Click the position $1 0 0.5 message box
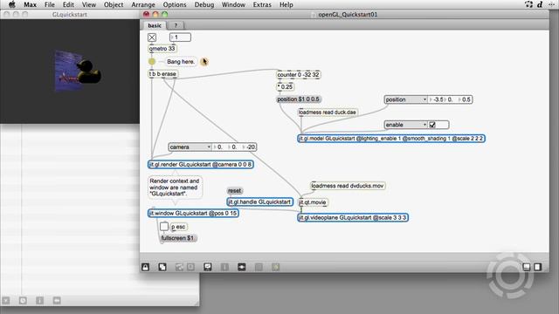The width and height of the screenshot is (559, 314). pos(298,99)
